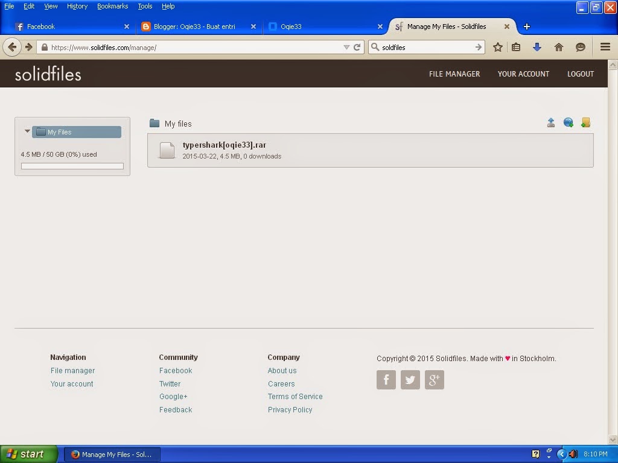This screenshot has height=463, width=618.
Task: Open the remote URL upload icon
Action: pos(568,122)
